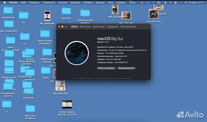The image size is (207, 122).
Task: Click the date and time Пн, 18 июля 23:11
Action: point(194,3)
